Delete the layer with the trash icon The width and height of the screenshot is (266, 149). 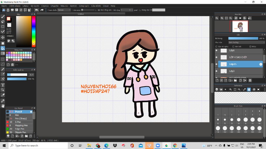pos(250,80)
